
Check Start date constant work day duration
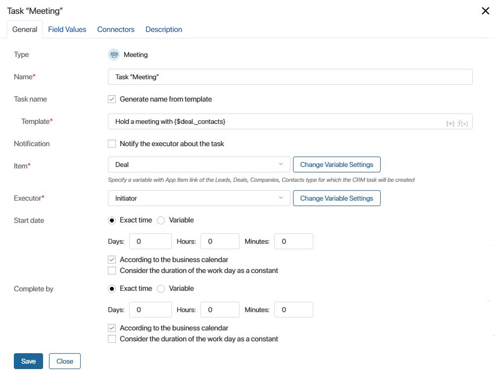[x=112, y=271]
